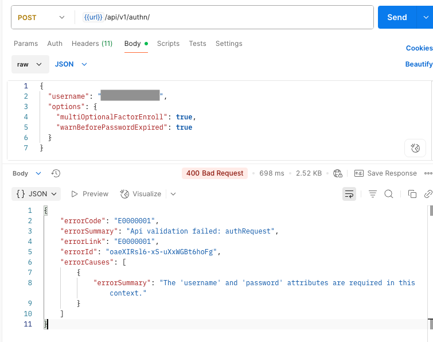Click the 698 ms response time
The image size is (433, 342).
[x=272, y=173]
